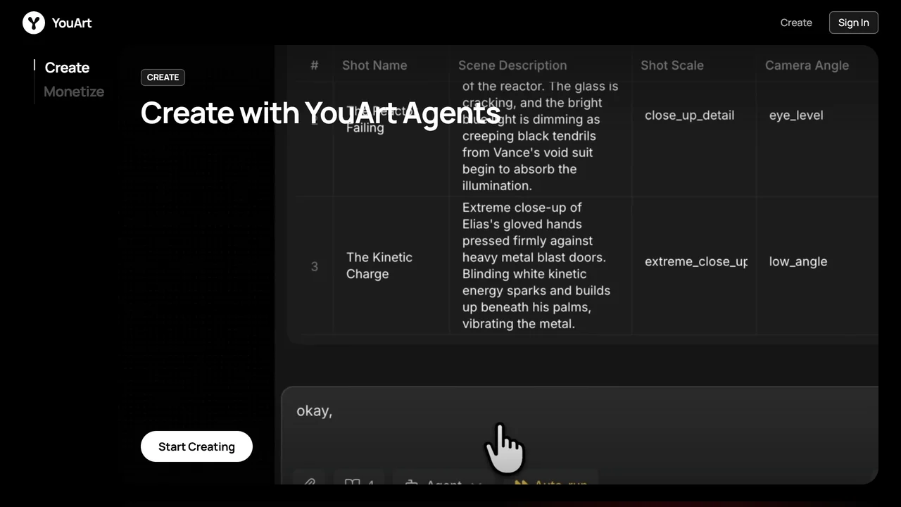Click the Camera Angle column header
Image resolution: width=901 pixels, height=507 pixels.
[807, 65]
